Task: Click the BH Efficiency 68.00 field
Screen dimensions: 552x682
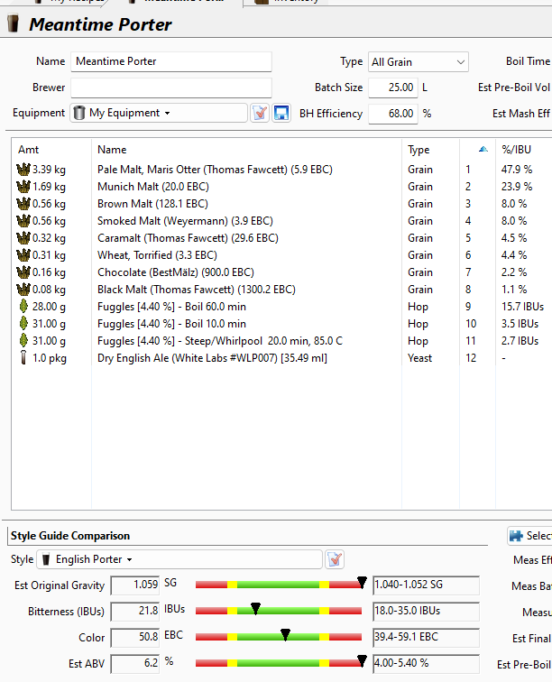Action: pyautogui.click(x=393, y=114)
